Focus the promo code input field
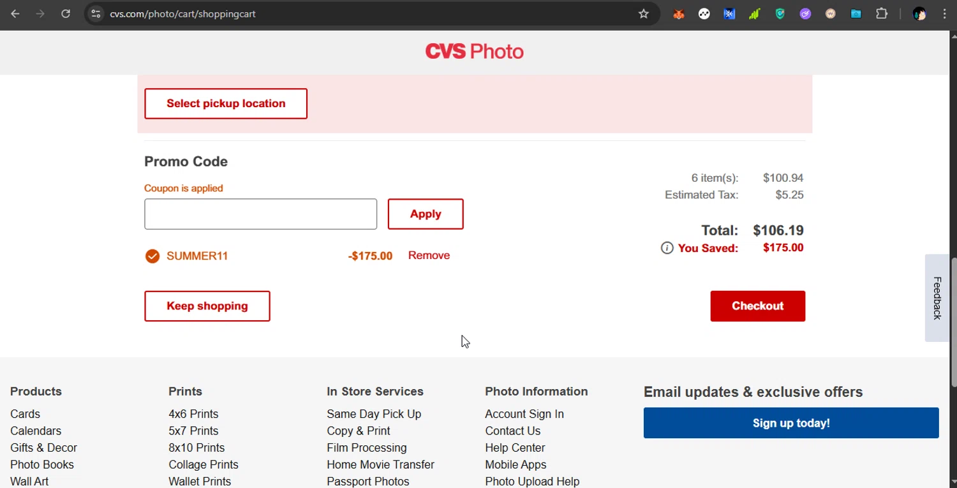 coord(260,214)
